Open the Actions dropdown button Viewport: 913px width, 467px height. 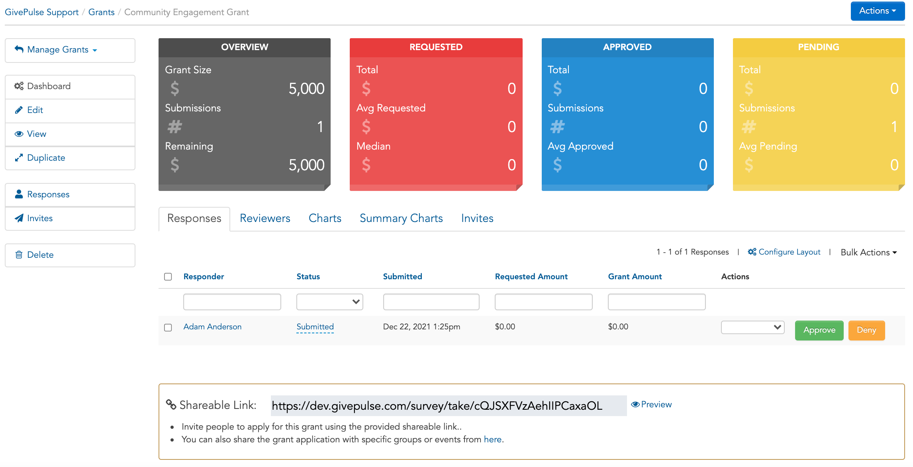click(x=878, y=11)
